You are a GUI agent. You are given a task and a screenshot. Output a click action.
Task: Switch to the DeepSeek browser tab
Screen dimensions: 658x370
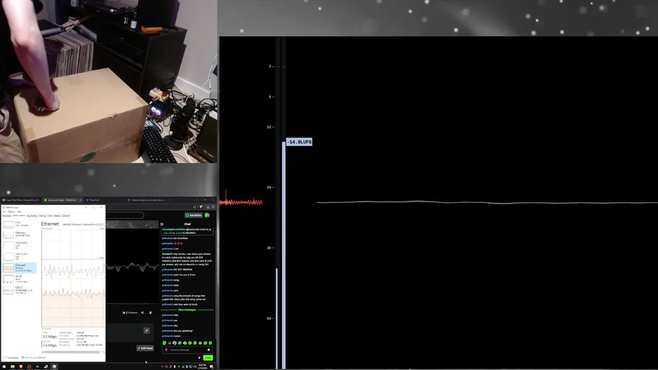(x=94, y=200)
